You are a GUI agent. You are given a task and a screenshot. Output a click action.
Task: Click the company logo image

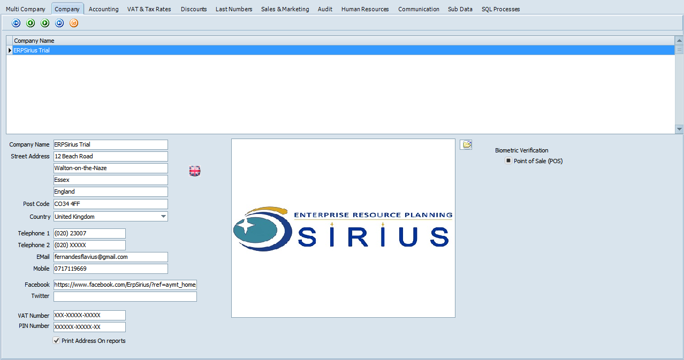(x=343, y=228)
